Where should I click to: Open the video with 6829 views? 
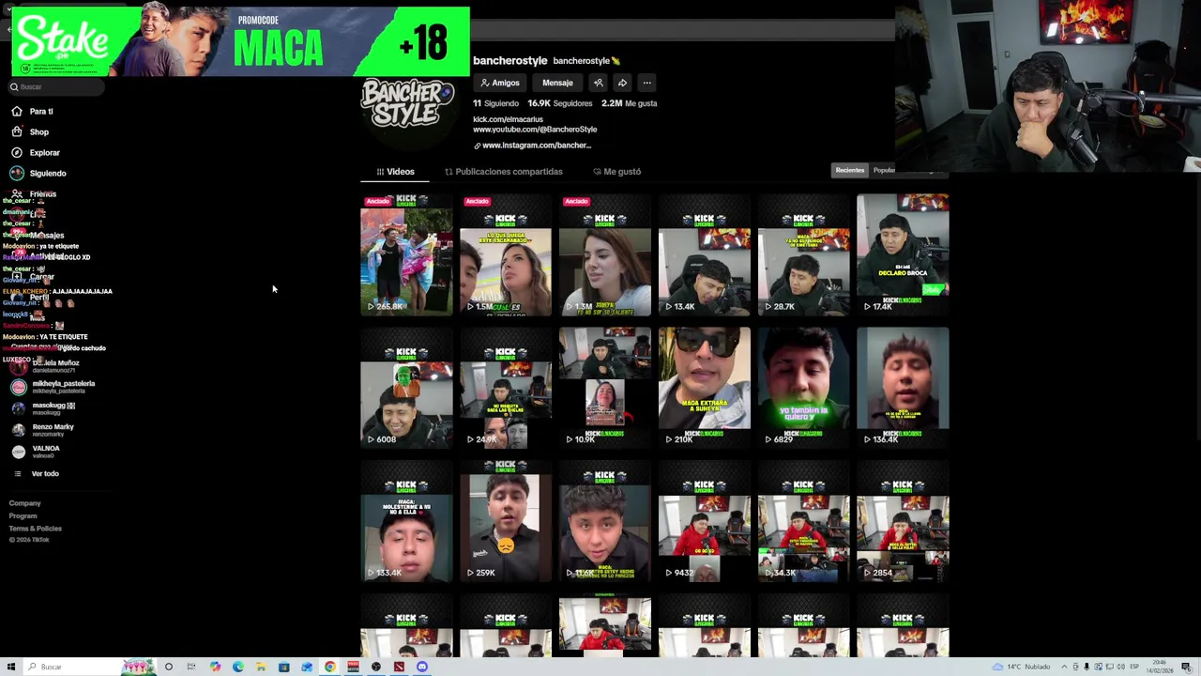pyautogui.click(x=804, y=388)
